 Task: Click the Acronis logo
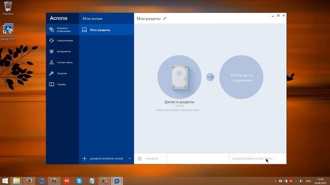point(58,18)
